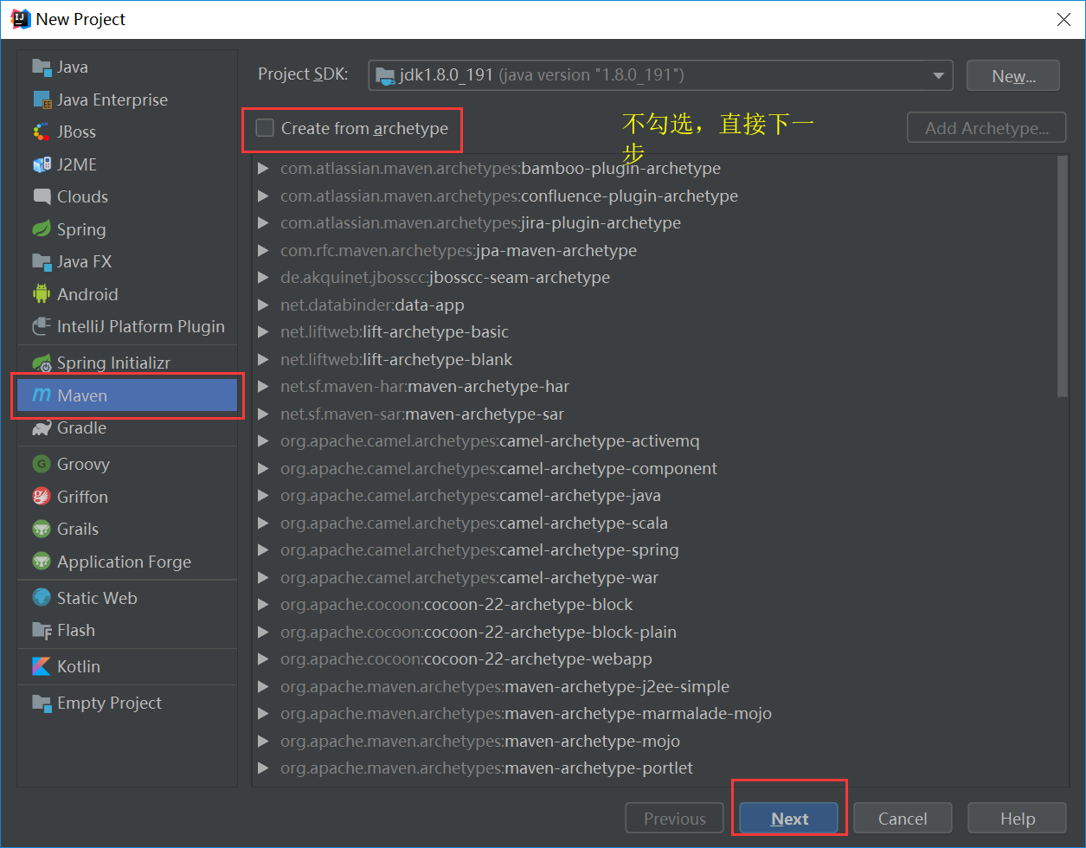
Task: Select the Griffon icon
Action: click(42, 497)
